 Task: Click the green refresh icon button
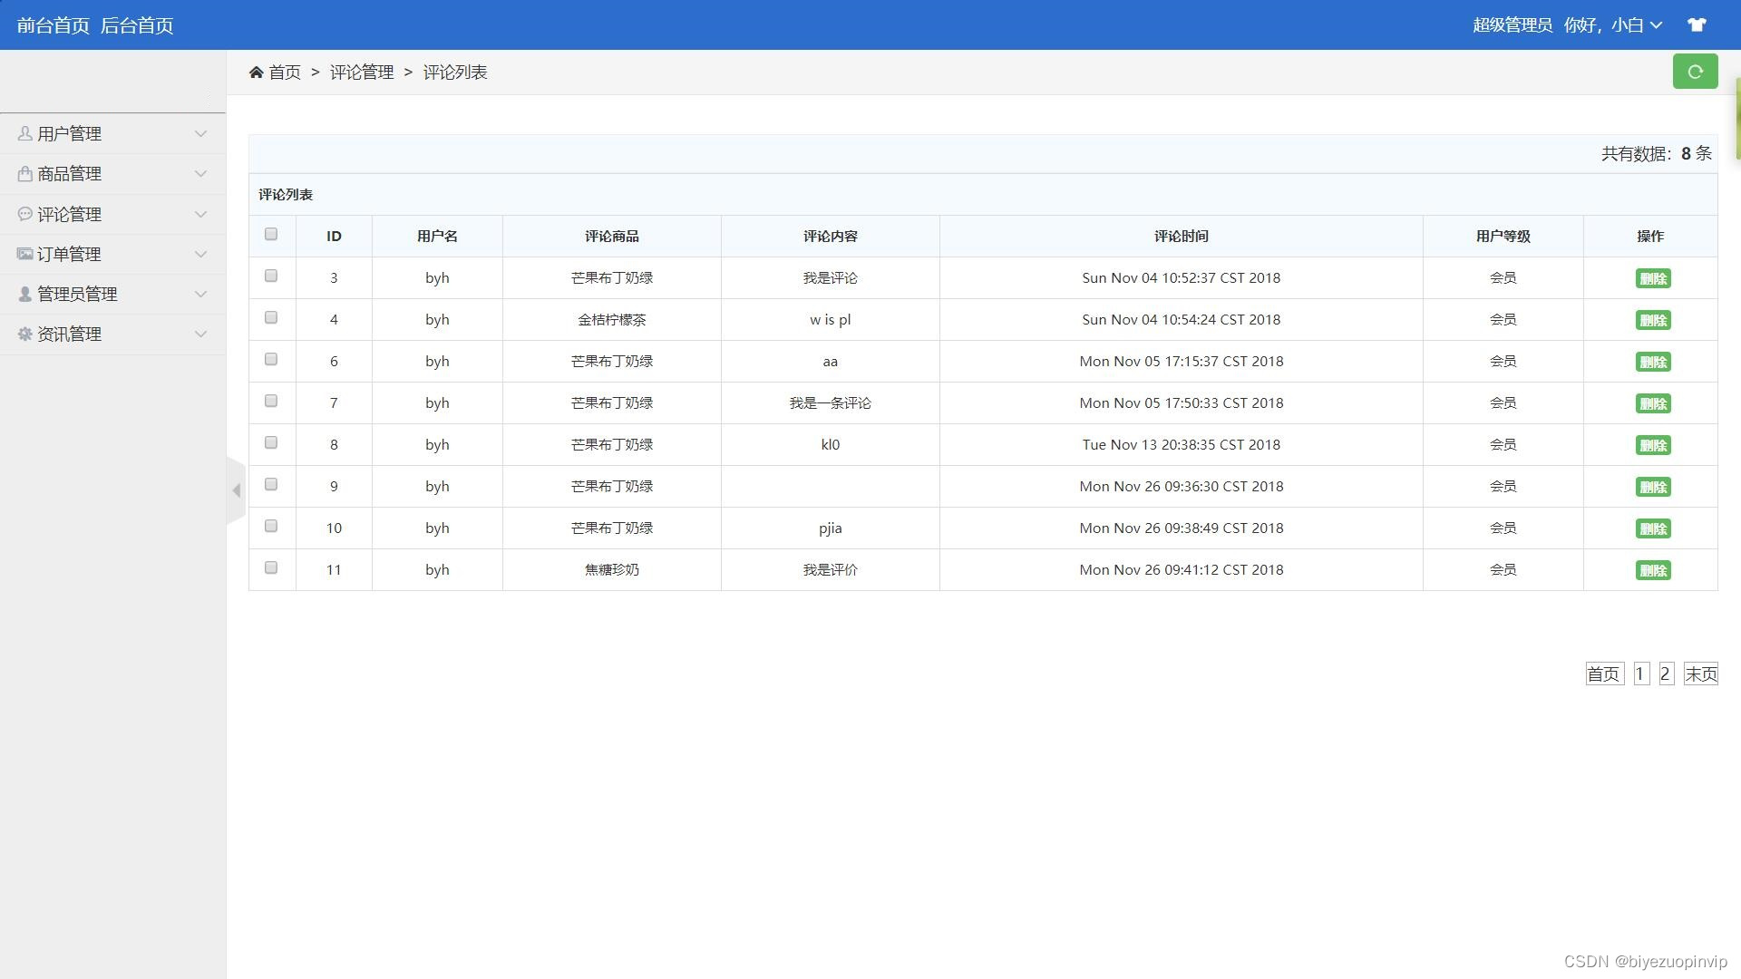[1695, 72]
